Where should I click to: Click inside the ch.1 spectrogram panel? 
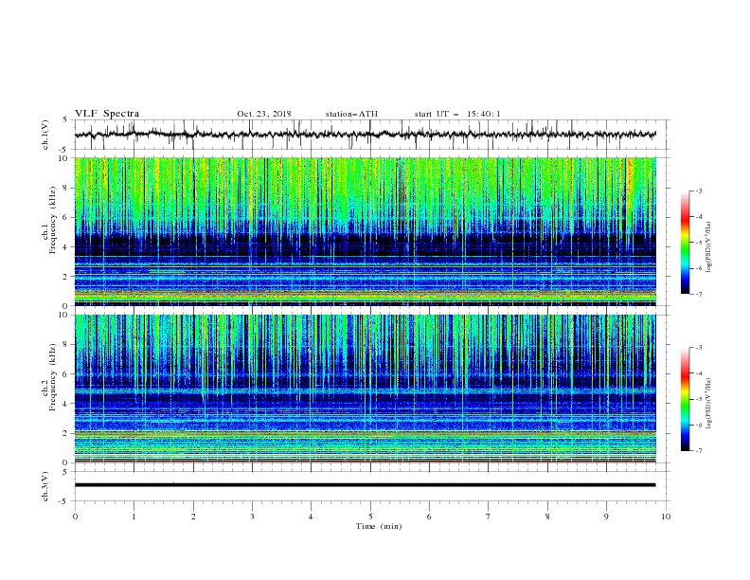(365, 231)
